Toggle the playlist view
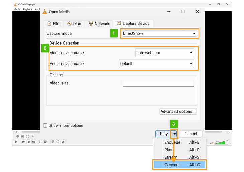Screen dimensions: 244x172 (x=53, y=142)
